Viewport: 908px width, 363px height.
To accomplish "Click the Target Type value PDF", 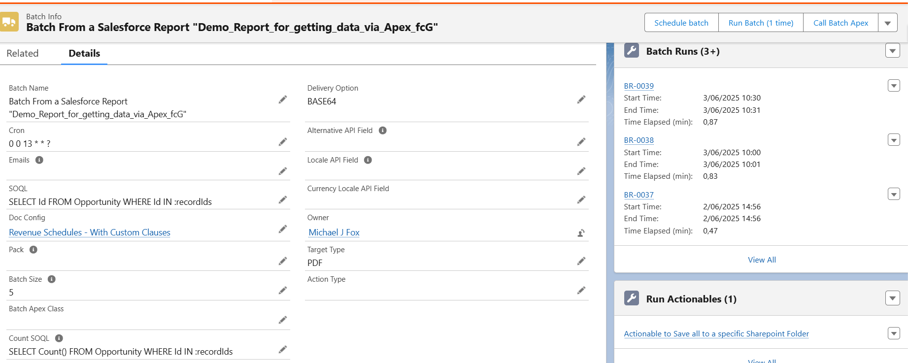I will pos(315,263).
